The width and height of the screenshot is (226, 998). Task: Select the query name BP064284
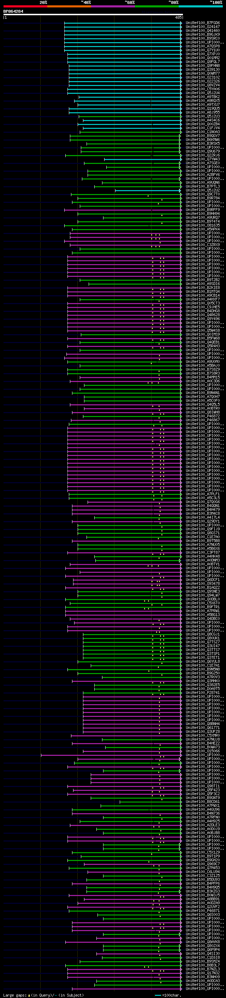click(x=13, y=12)
